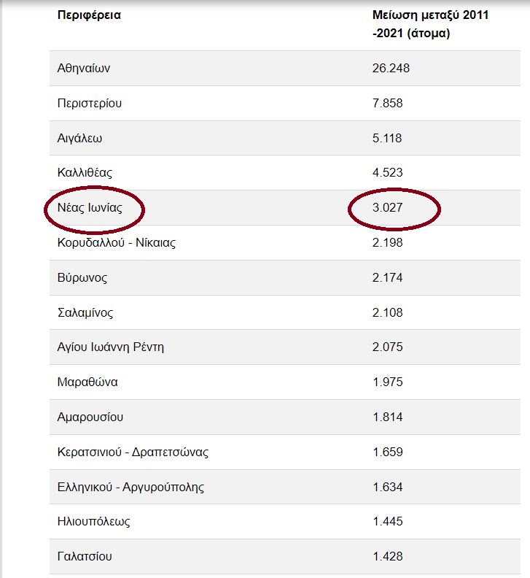This screenshot has width=530, height=578.
Task: Click the circled value 3.027
Action: (387, 207)
